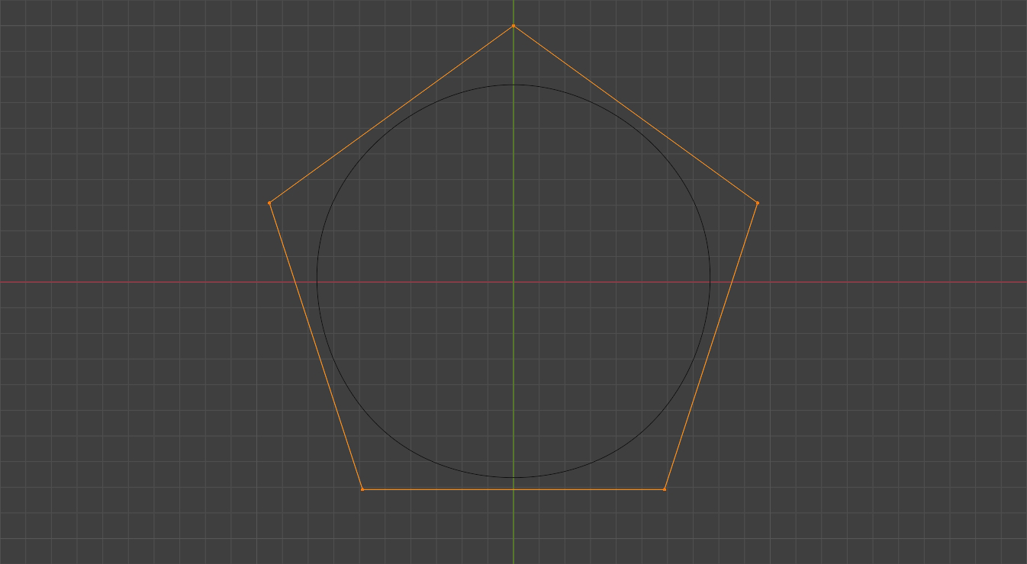This screenshot has width=1027, height=564.
Task: Click the pentagon edge from top vertex to upper-left vertex
Action: coord(391,114)
